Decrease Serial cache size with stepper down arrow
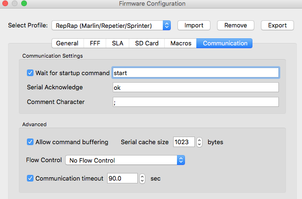This screenshot has width=302, height=199. (199, 145)
